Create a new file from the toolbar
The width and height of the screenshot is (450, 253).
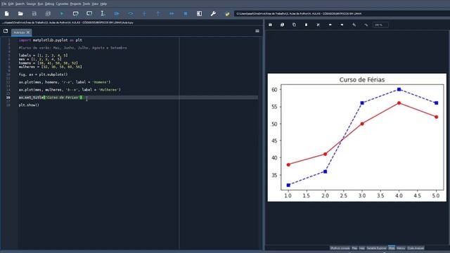coord(6,13)
